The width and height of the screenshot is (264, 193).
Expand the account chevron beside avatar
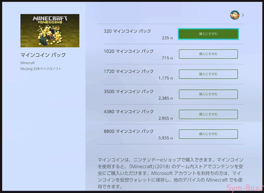coord(243,15)
